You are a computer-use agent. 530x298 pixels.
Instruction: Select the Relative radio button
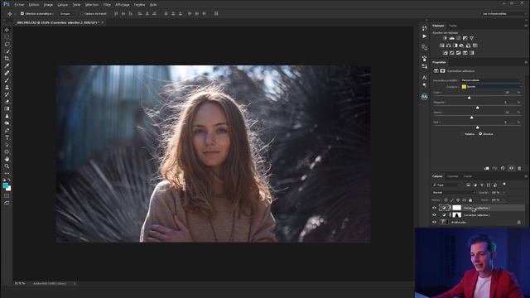click(x=462, y=134)
